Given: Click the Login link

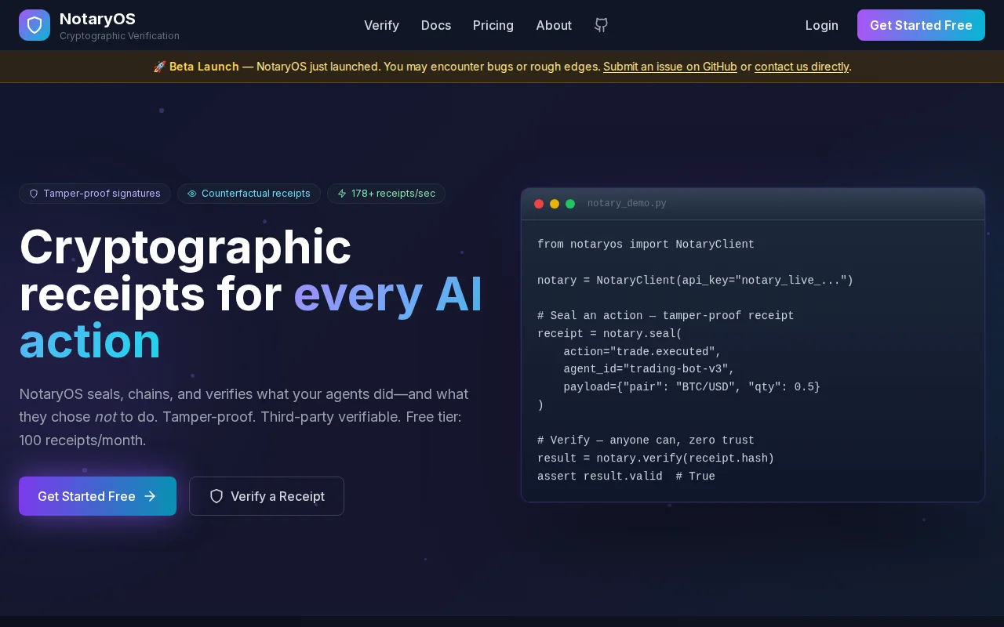Looking at the screenshot, I should pyautogui.click(x=822, y=25).
